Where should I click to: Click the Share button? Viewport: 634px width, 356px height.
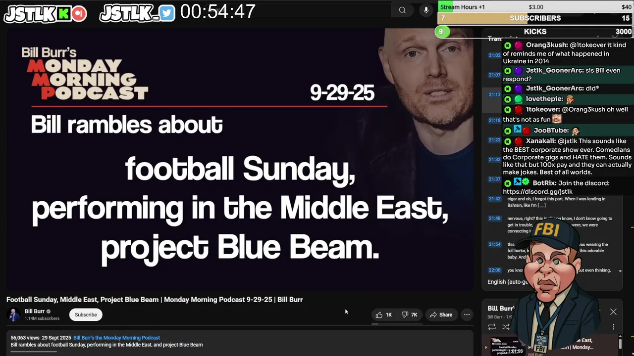click(441, 314)
